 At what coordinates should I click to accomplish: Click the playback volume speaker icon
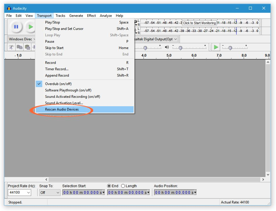[167, 47]
